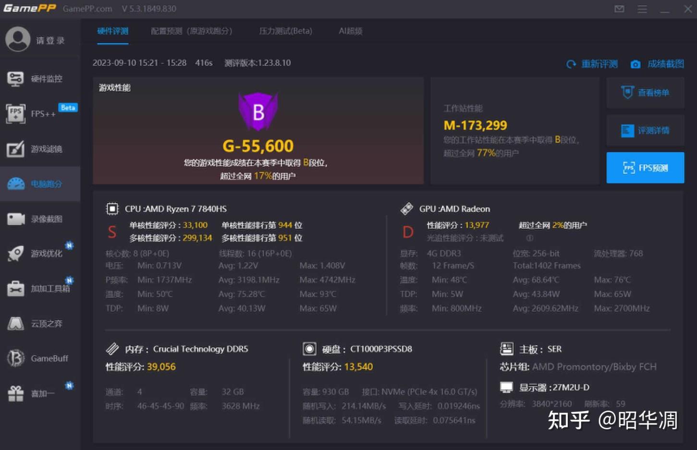Screen dimensions: 697x450
Task: Click multi-core score 299,134
Action: click(197, 238)
